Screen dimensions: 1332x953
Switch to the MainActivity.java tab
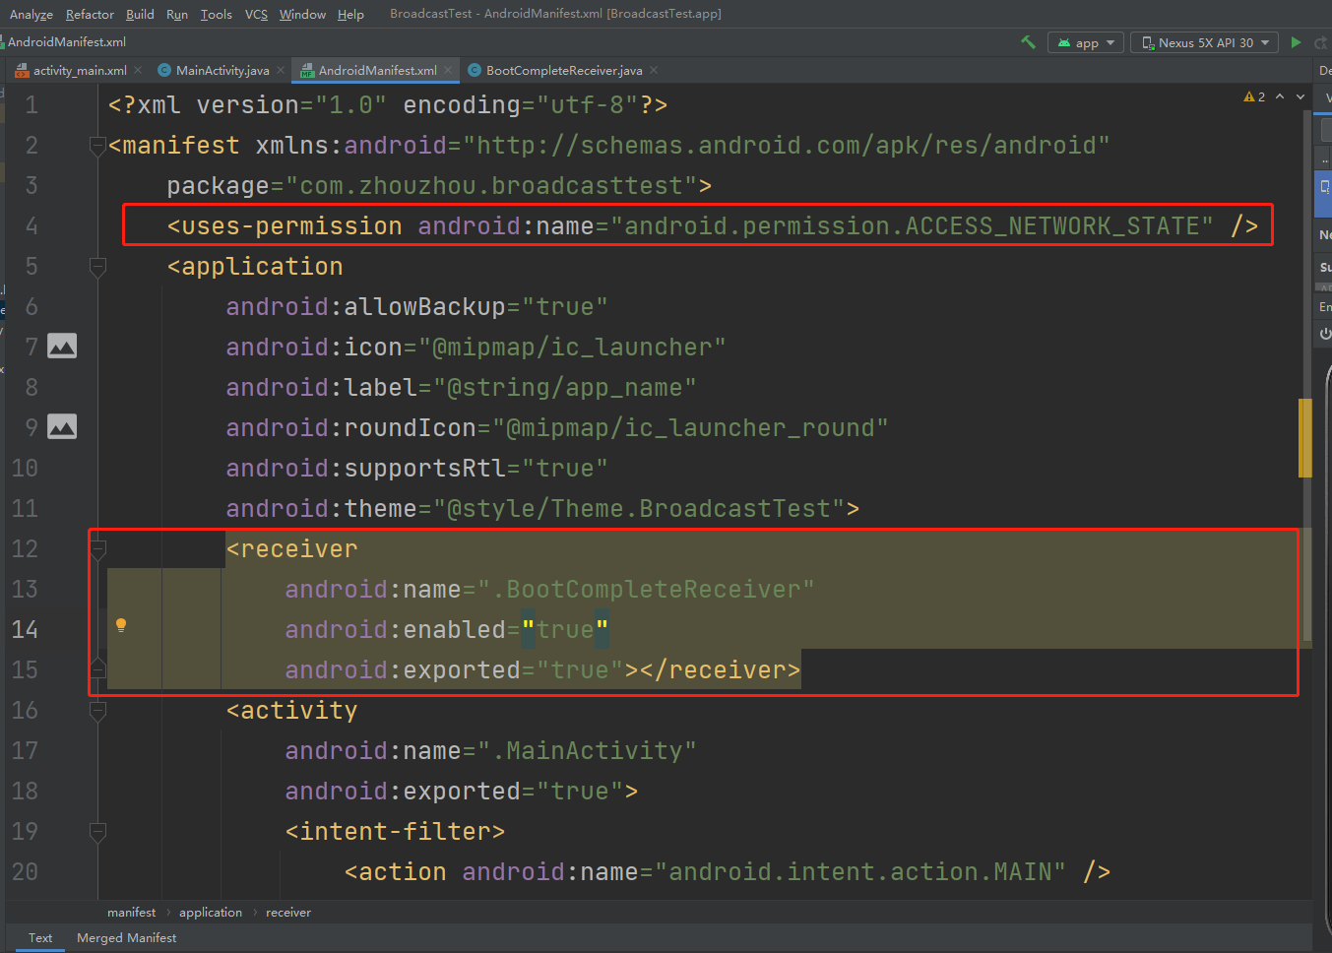pos(222,70)
